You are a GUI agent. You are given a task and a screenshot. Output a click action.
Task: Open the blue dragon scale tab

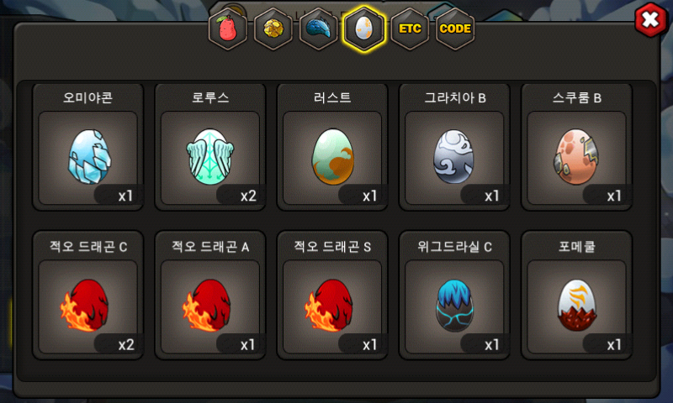click(319, 29)
